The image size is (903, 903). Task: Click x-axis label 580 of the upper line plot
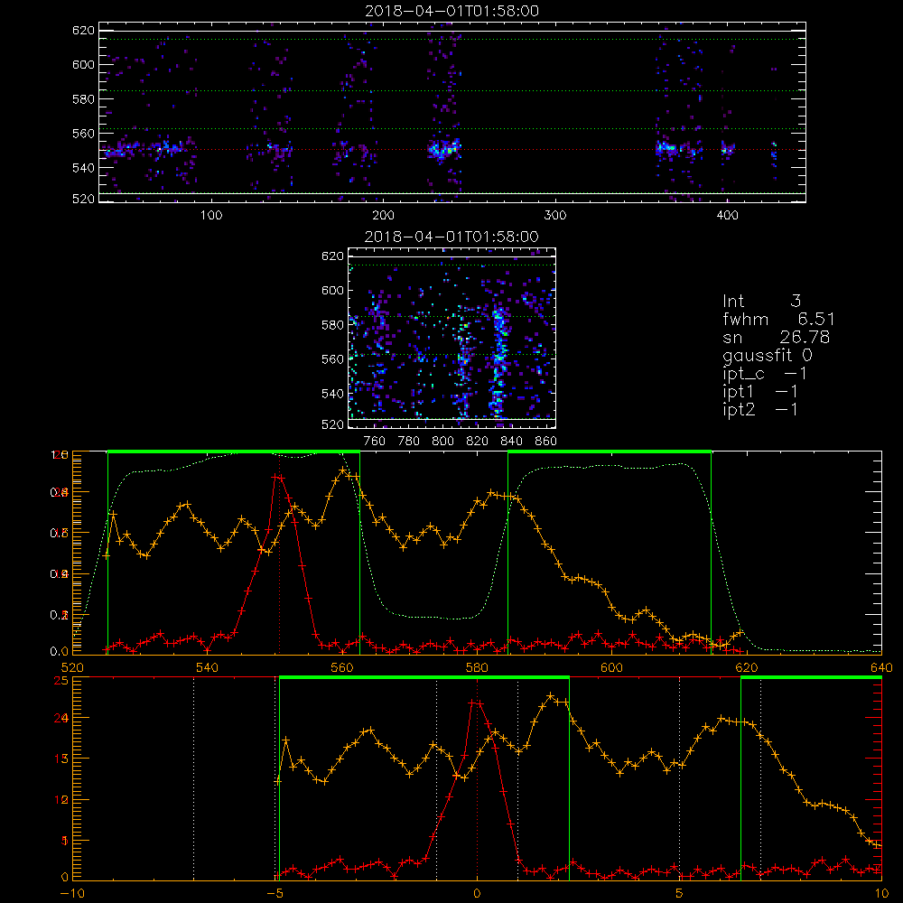(x=477, y=667)
